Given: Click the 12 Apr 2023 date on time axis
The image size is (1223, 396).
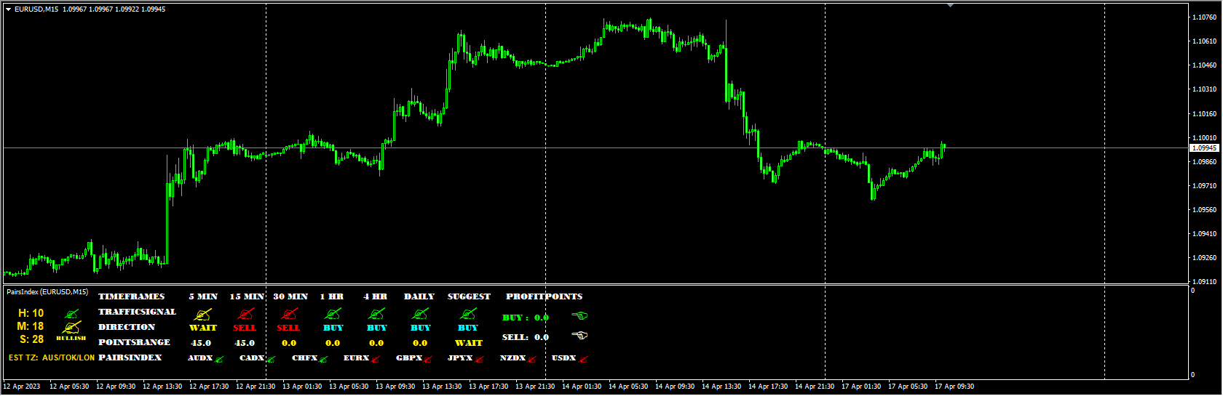Looking at the screenshot, I should [x=22, y=387].
